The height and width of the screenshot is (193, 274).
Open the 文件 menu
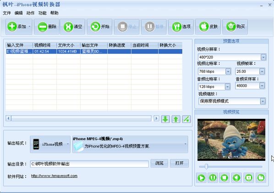pyautogui.click(x=7, y=13)
